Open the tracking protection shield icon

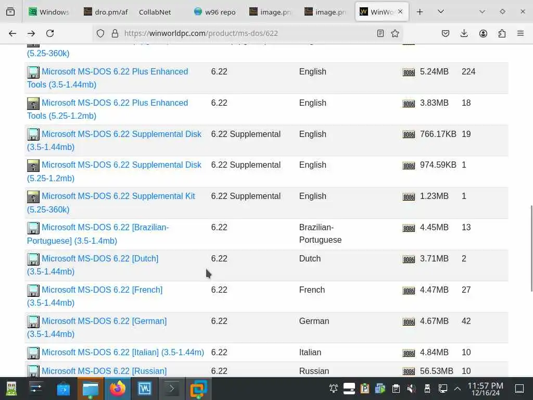coord(100,33)
